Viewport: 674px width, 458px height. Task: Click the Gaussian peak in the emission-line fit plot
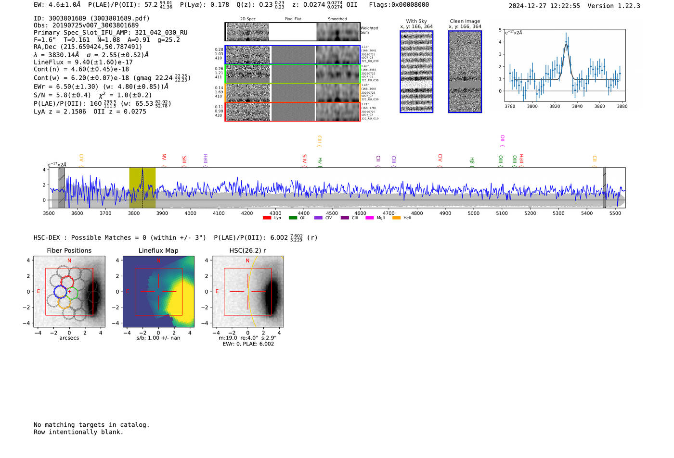tap(566, 45)
